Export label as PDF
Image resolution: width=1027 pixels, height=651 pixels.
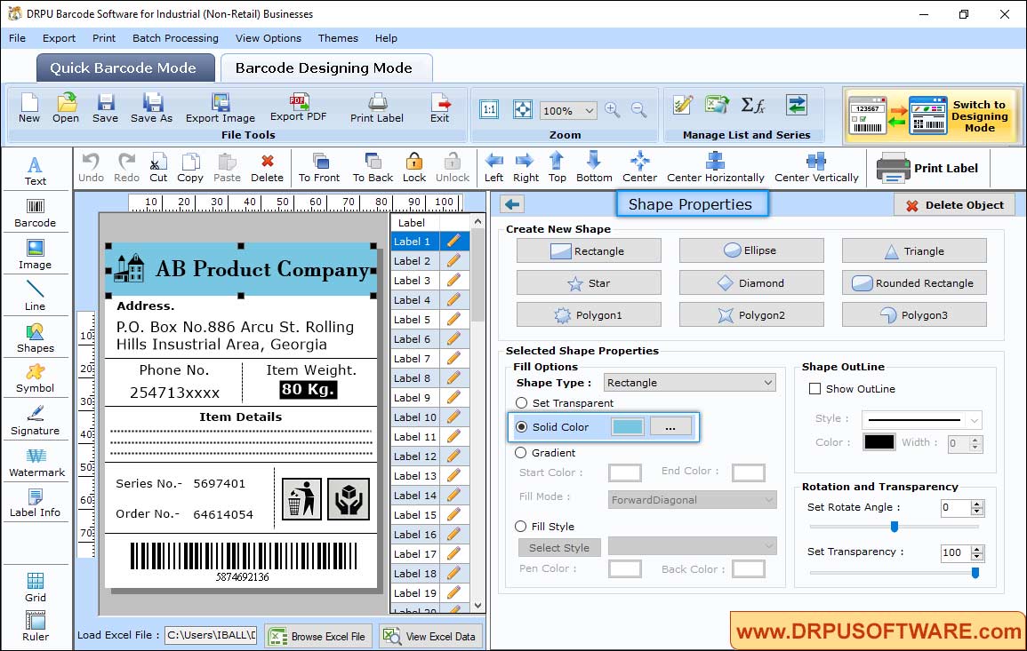pyautogui.click(x=299, y=108)
